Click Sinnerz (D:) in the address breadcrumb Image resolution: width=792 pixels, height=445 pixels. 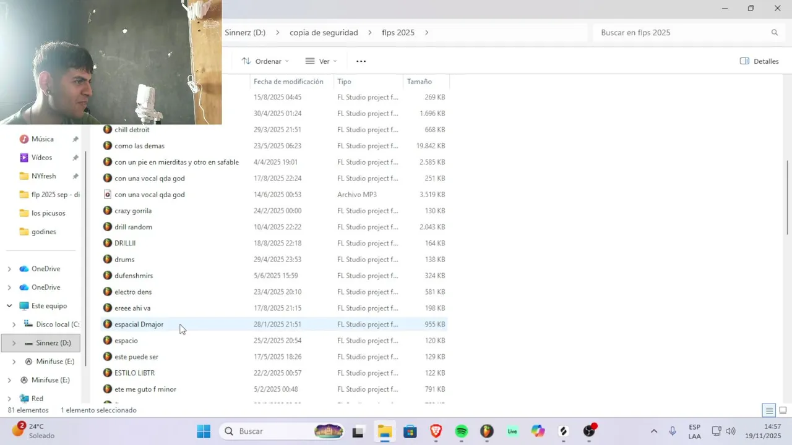click(245, 33)
